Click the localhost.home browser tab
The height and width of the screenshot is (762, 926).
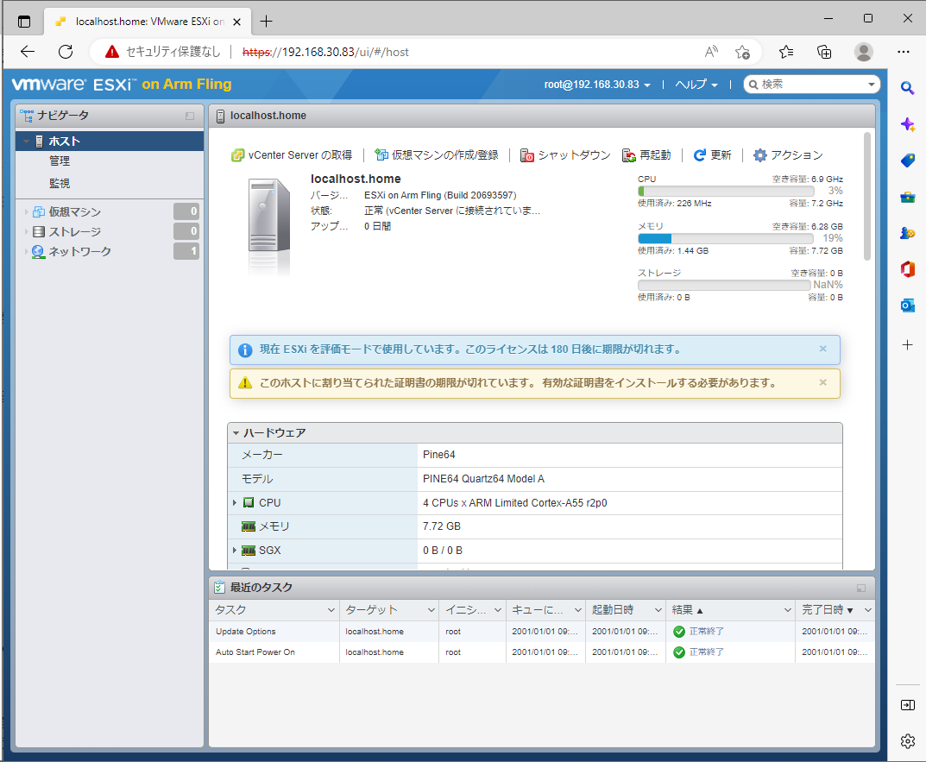pyautogui.click(x=148, y=22)
